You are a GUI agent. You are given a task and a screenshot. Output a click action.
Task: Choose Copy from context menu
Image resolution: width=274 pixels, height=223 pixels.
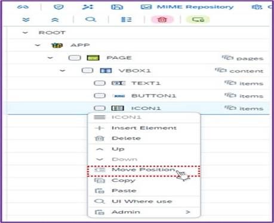pyautogui.click(x=144, y=180)
